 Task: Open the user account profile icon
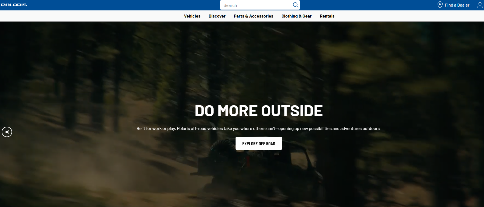coord(480,5)
